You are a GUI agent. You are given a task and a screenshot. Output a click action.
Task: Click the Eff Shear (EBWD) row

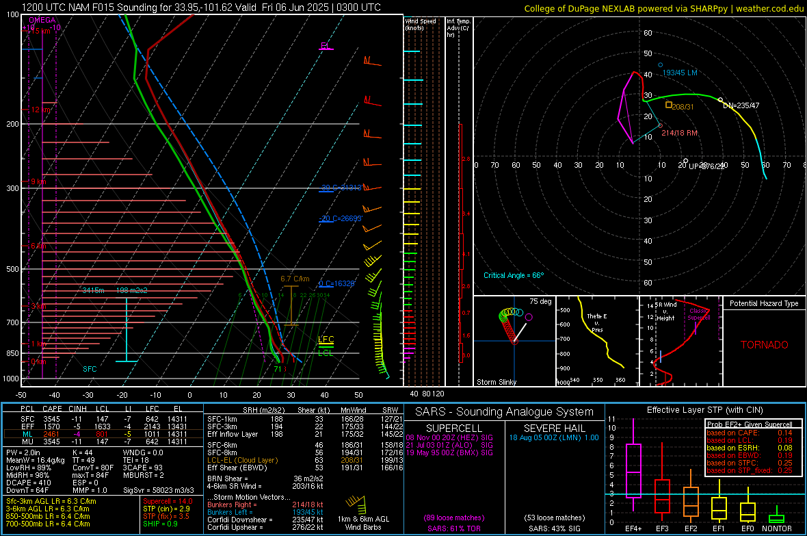click(x=305, y=468)
